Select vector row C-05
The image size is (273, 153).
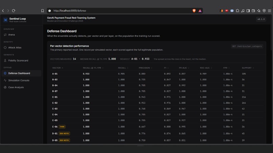(156, 120)
